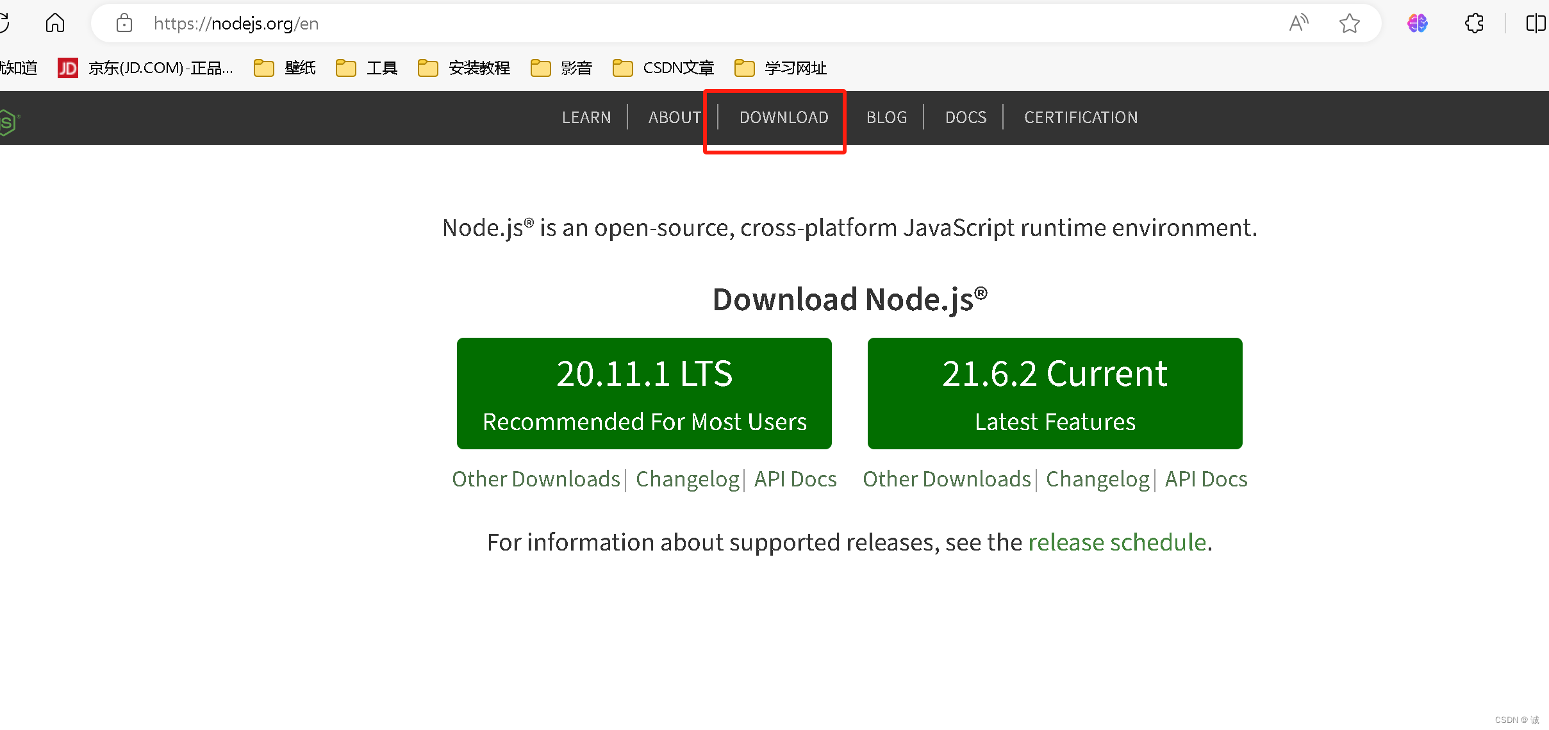Click the split screen icon
The height and width of the screenshot is (730, 1549).
click(1536, 24)
